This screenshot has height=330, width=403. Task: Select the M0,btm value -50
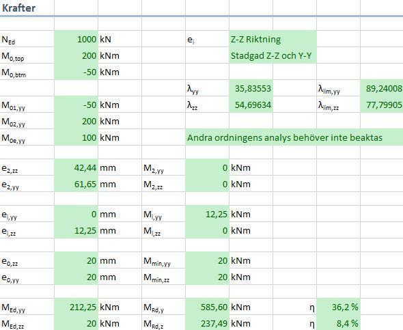76,72
